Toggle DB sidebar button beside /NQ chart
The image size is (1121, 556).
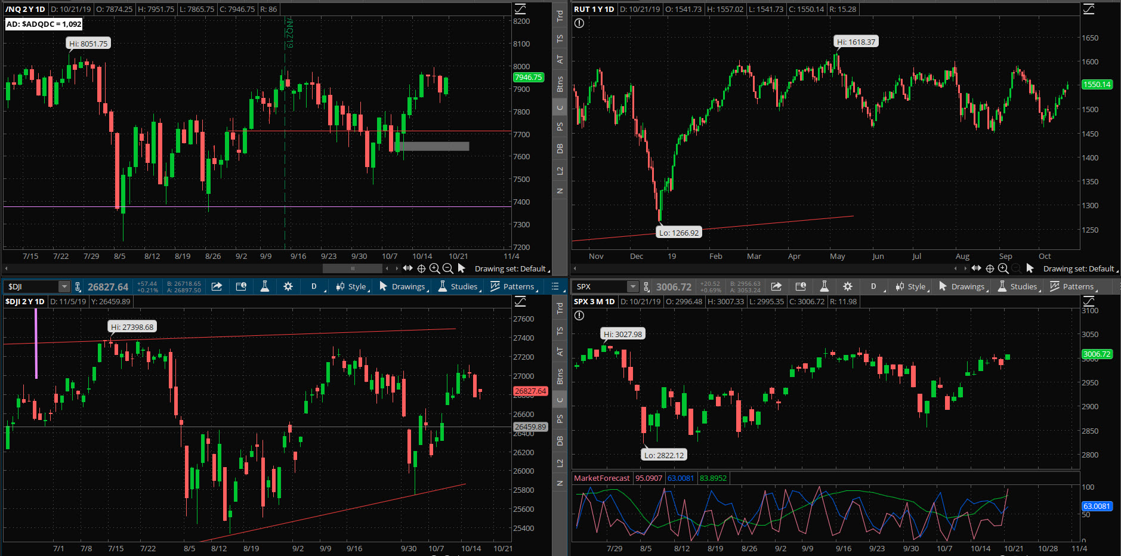(560, 149)
